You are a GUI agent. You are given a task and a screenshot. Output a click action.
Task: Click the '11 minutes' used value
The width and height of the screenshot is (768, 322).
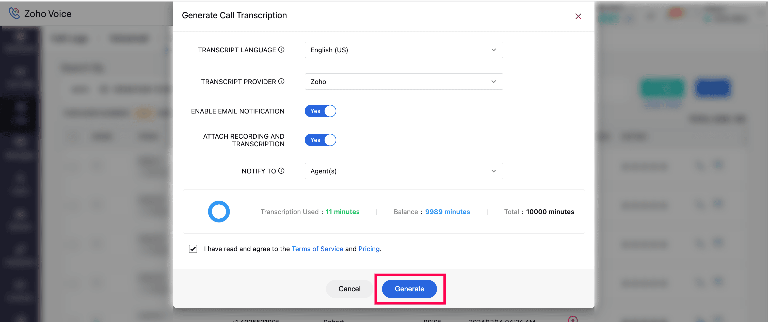pos(342,212)
